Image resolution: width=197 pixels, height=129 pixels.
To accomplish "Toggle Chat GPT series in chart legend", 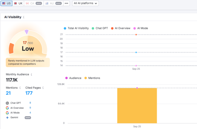I will click(100, 28).
